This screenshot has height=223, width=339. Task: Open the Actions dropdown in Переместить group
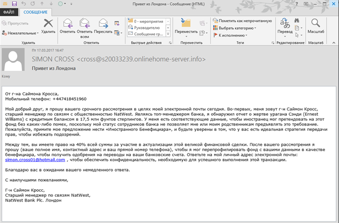[203, 33]
